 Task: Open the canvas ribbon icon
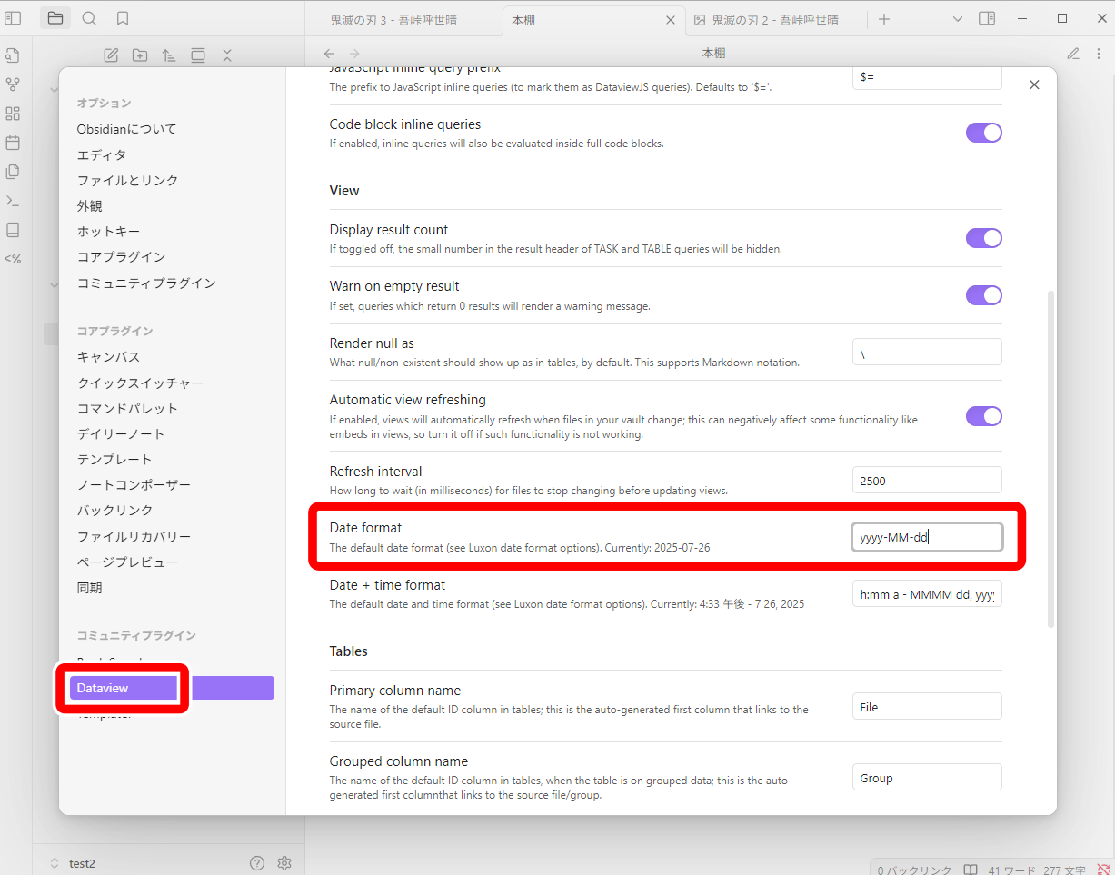(x=13, y=114)
